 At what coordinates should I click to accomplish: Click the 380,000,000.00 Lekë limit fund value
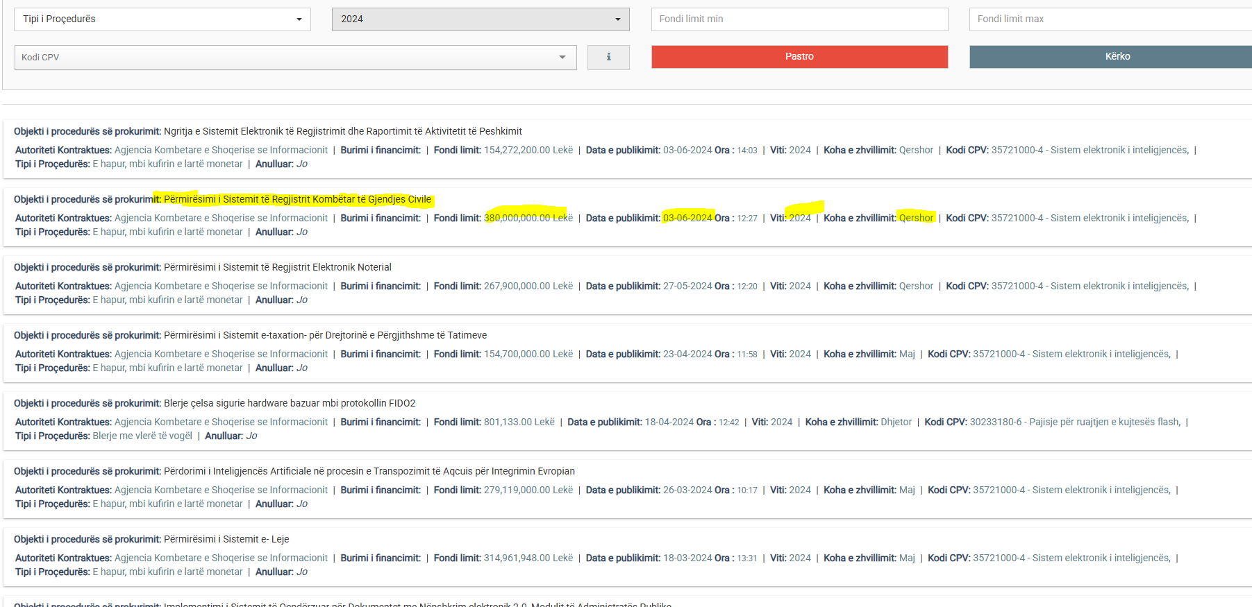528,218
